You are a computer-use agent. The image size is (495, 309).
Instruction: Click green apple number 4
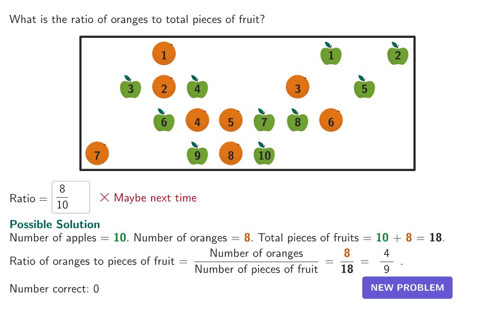tap(197, 89)
